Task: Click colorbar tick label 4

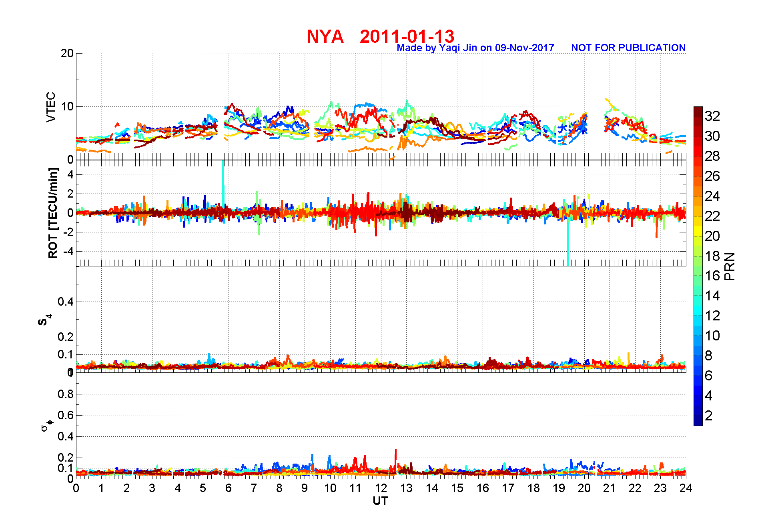Action: coord(708,396)
